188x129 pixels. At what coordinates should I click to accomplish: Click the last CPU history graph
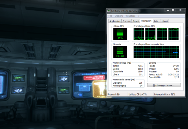point(174,34)
